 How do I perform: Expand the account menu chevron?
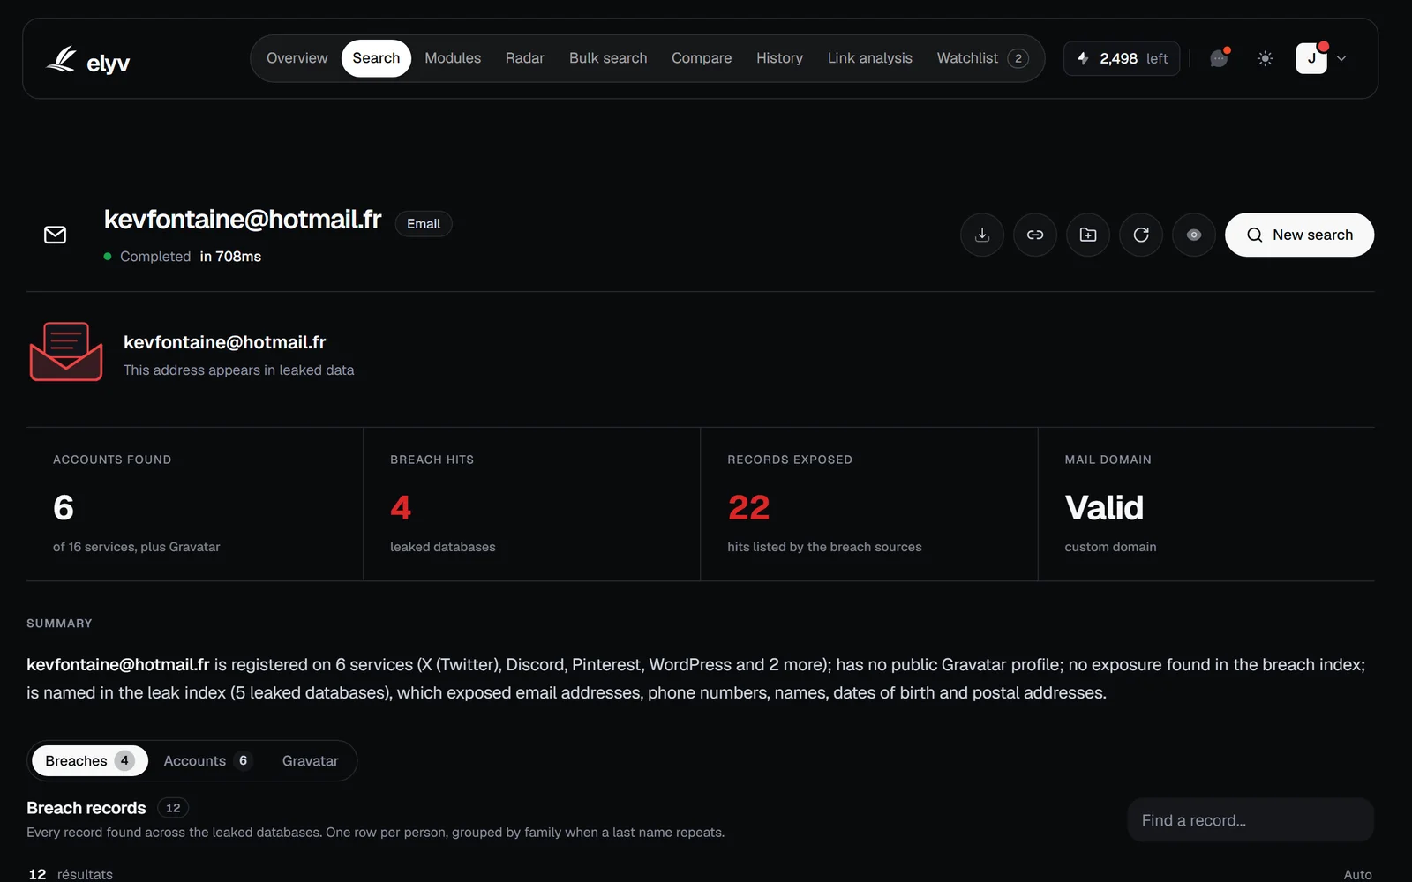tap(1341, 58)
